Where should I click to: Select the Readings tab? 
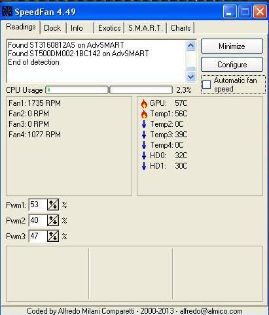point(21,27)
